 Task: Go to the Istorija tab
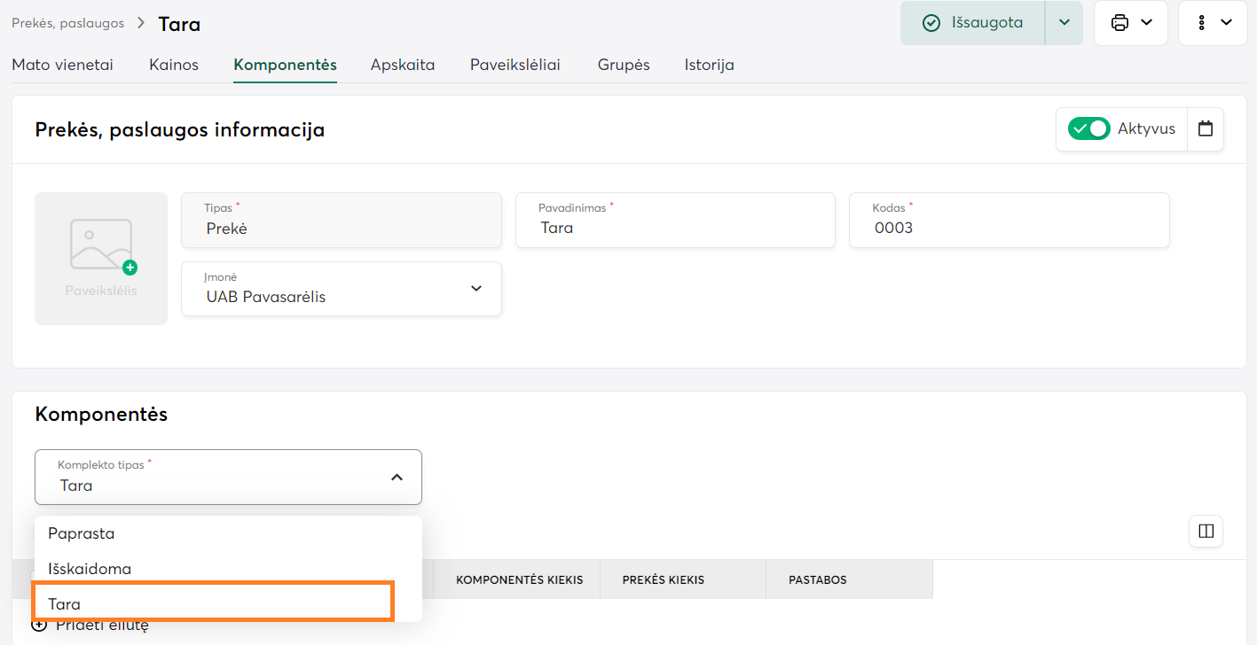click(709, 65)
